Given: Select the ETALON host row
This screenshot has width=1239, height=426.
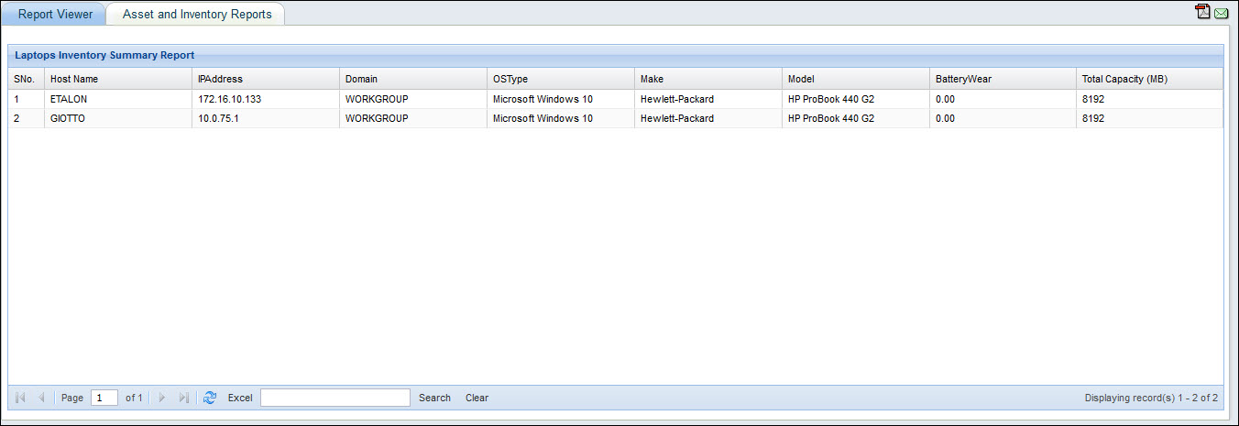Looking at the screenshot, I should [x=69, y=99].
